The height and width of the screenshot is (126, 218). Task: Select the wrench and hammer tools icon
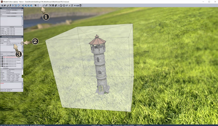coord(50,6)
